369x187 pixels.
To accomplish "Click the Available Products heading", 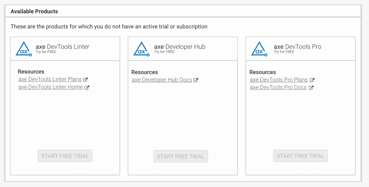I will (x=34, y=11).
